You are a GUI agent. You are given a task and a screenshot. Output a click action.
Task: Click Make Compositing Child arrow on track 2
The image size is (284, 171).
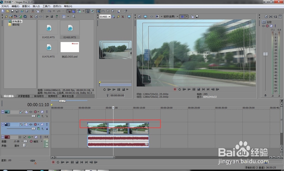click(x=47, y=129)
